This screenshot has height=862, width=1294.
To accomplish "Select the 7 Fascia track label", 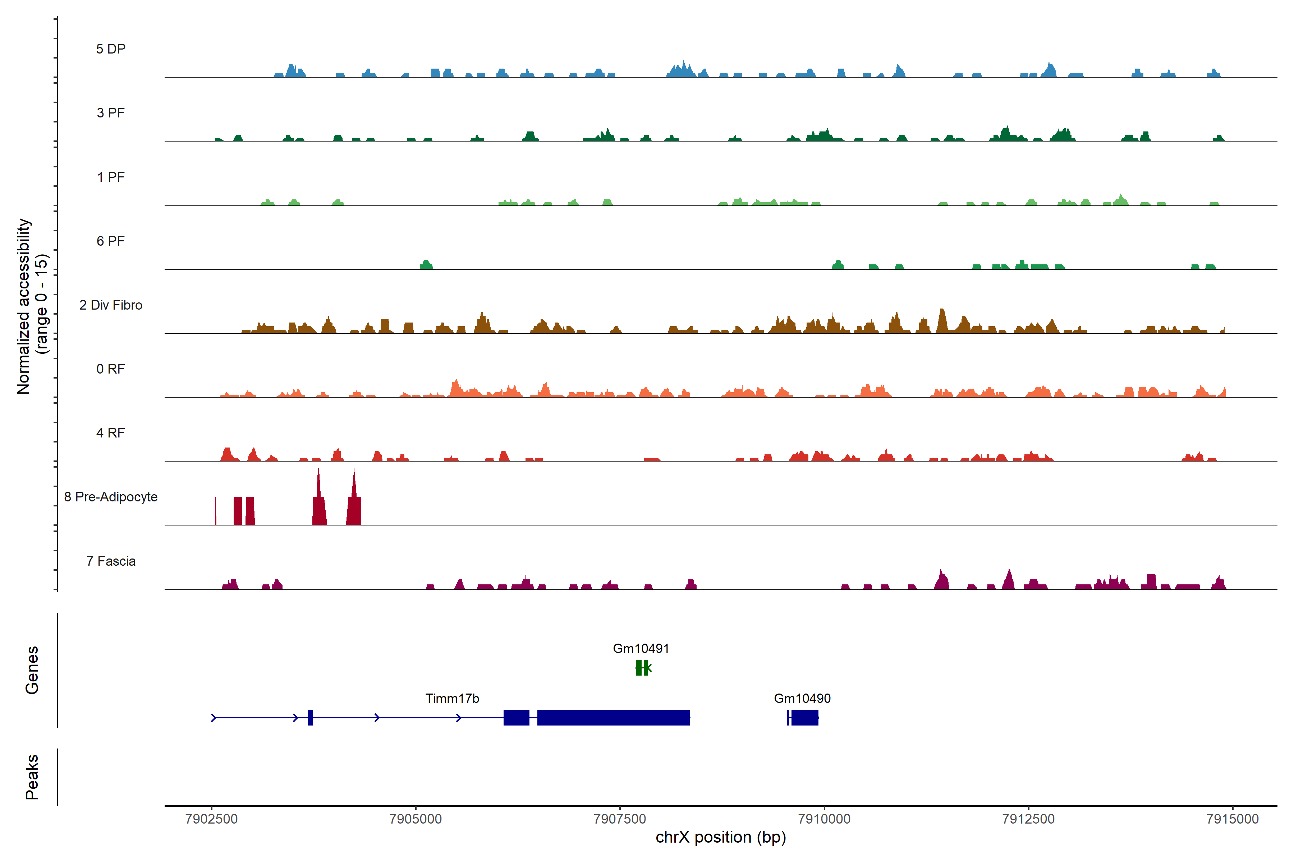I will (111, 561).
